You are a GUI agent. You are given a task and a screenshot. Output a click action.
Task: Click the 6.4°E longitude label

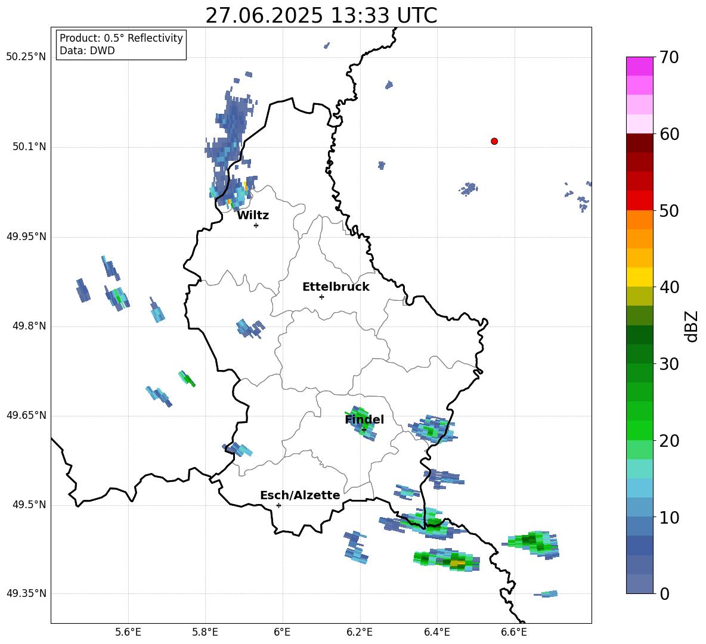point(436,632)
